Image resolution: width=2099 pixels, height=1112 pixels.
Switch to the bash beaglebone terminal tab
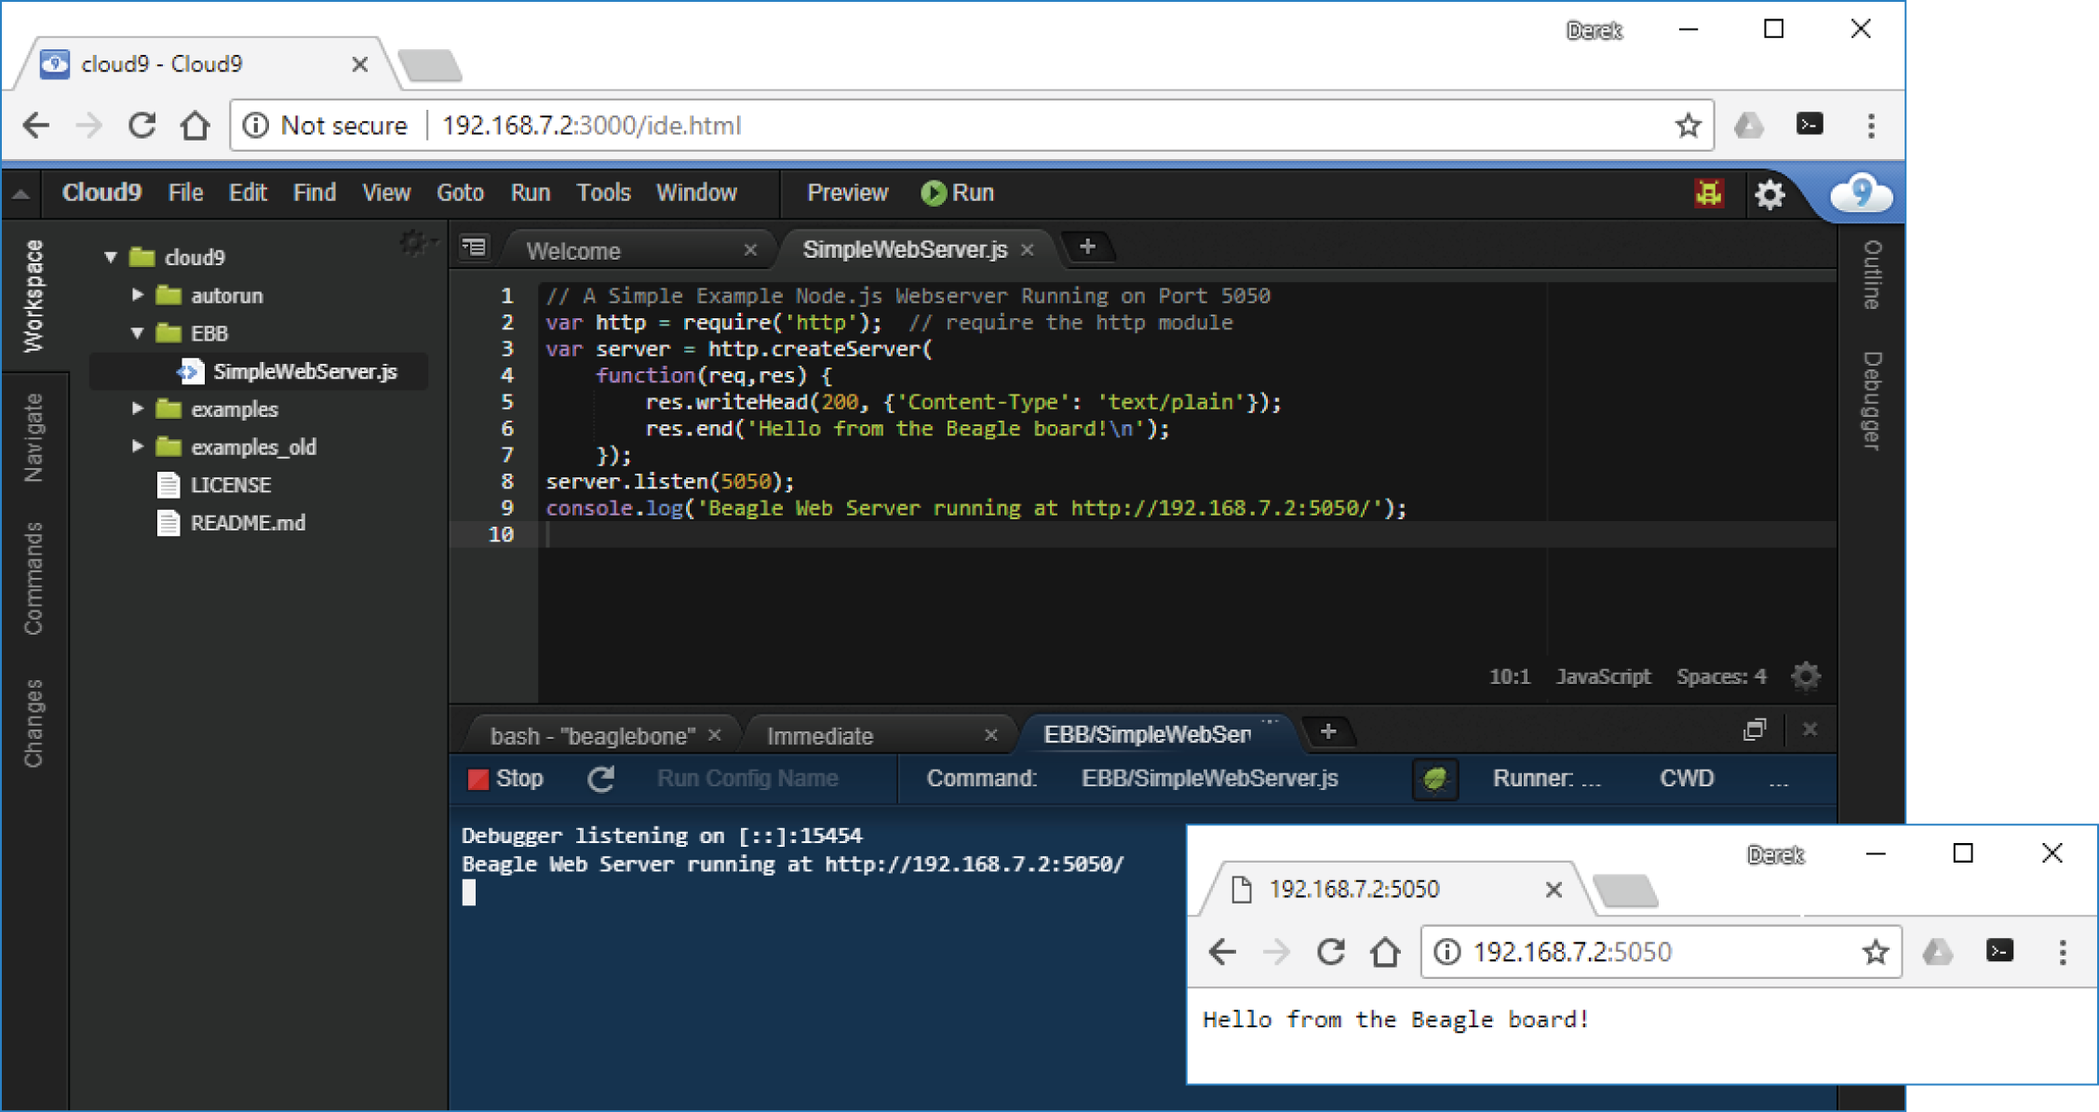click(592, 736)
